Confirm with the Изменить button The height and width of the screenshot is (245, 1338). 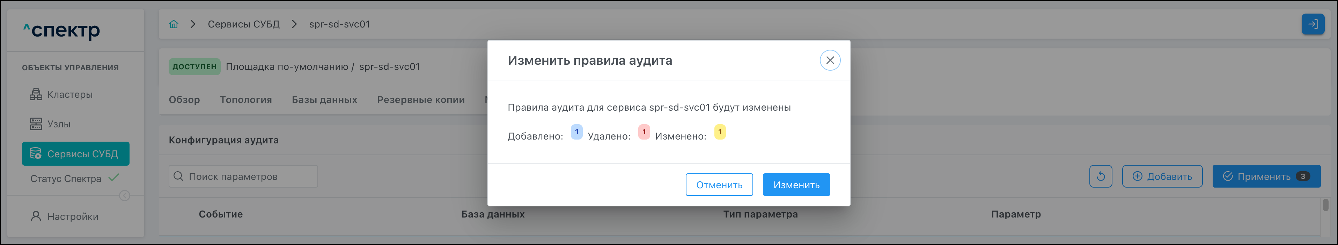pos(796,185)
